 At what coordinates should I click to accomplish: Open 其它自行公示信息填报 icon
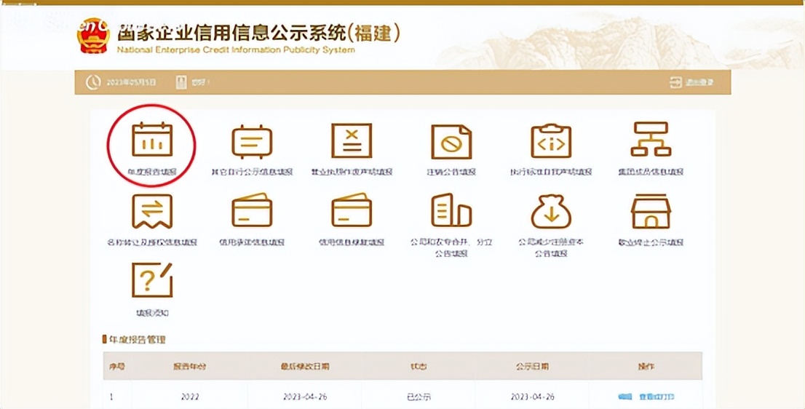252,141
